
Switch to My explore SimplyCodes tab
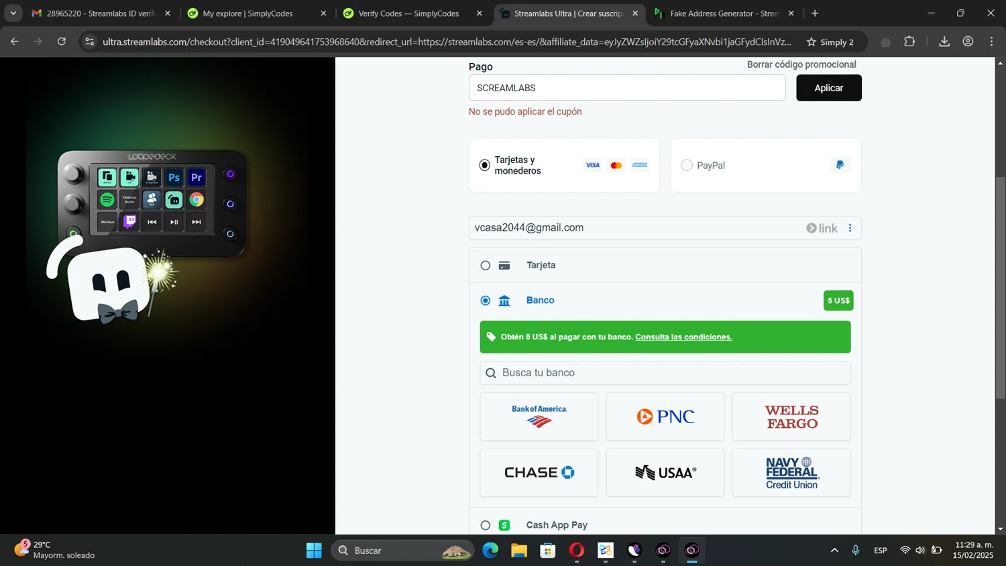tap(257, 13)
